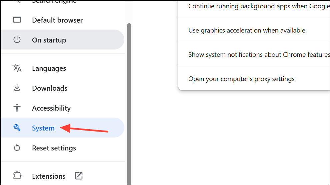Screen dimensions: 330x185
Task: Go to the Languages settings page
Action: 49,68
